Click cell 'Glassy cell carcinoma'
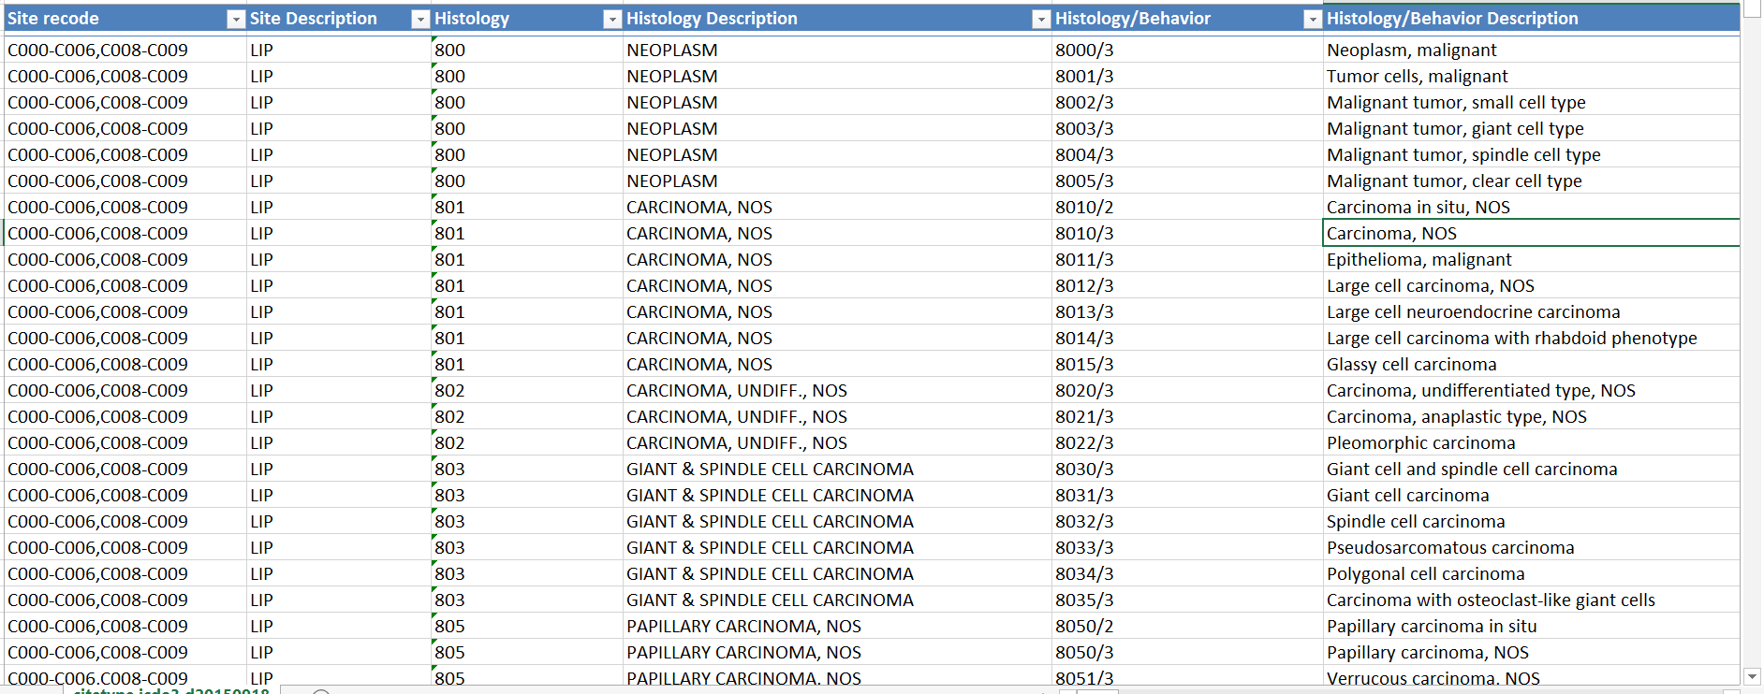Viewport: 1764px width, 694px height. pos(1531,364)
